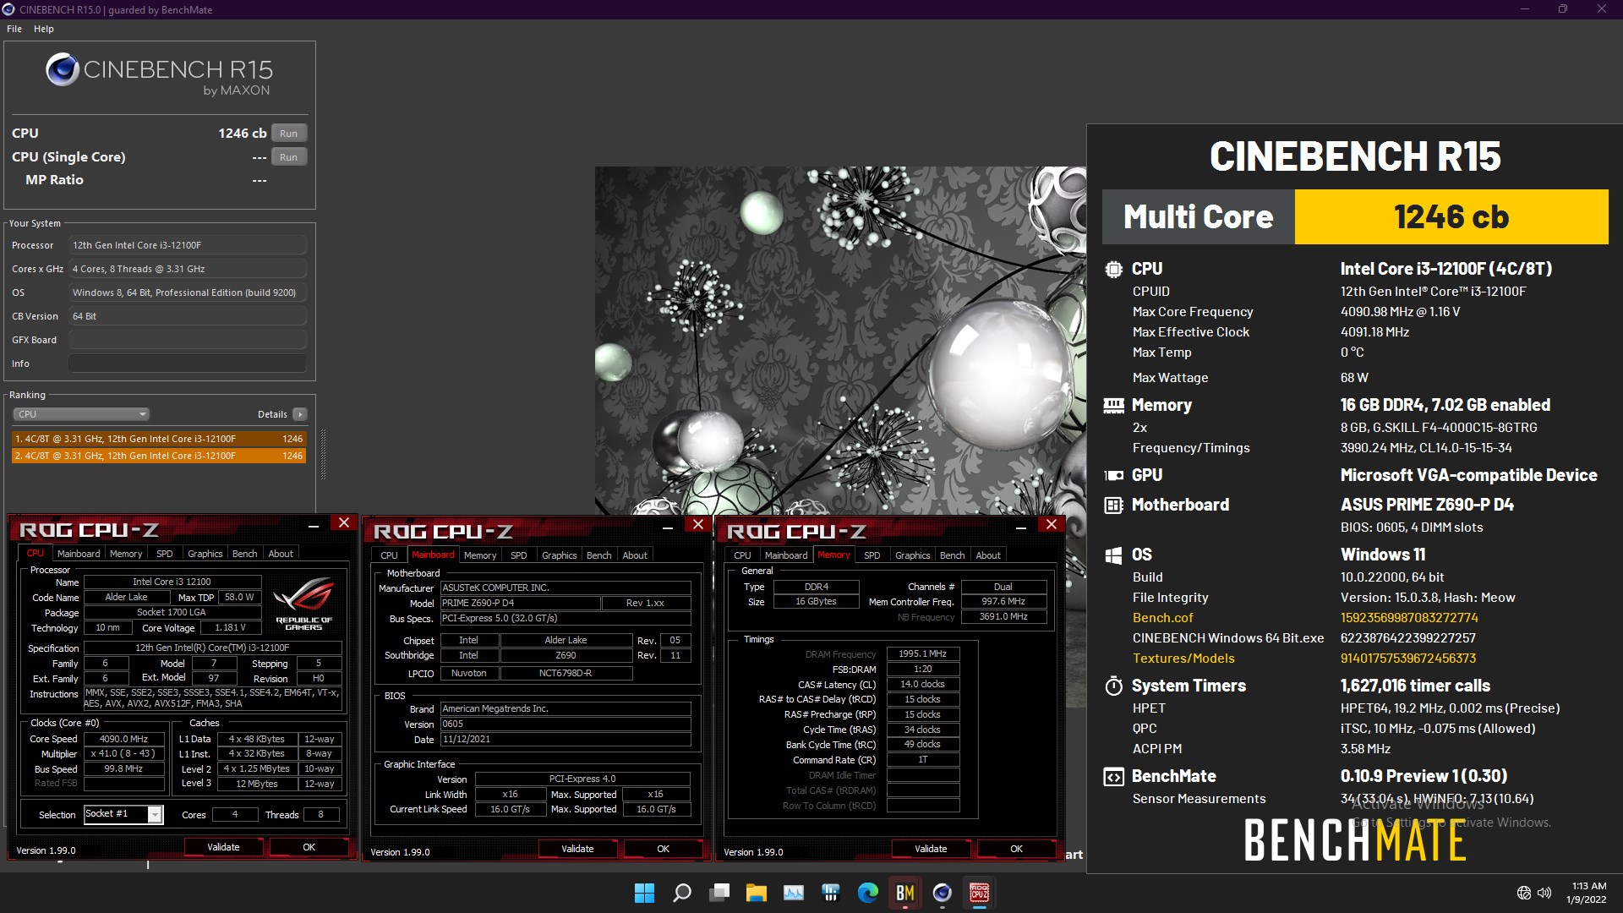Open SPD tab in second CPU-Z window
The width and height of the screenshot is (1623, 913).
pyautogui.click(x=518, y=555)
